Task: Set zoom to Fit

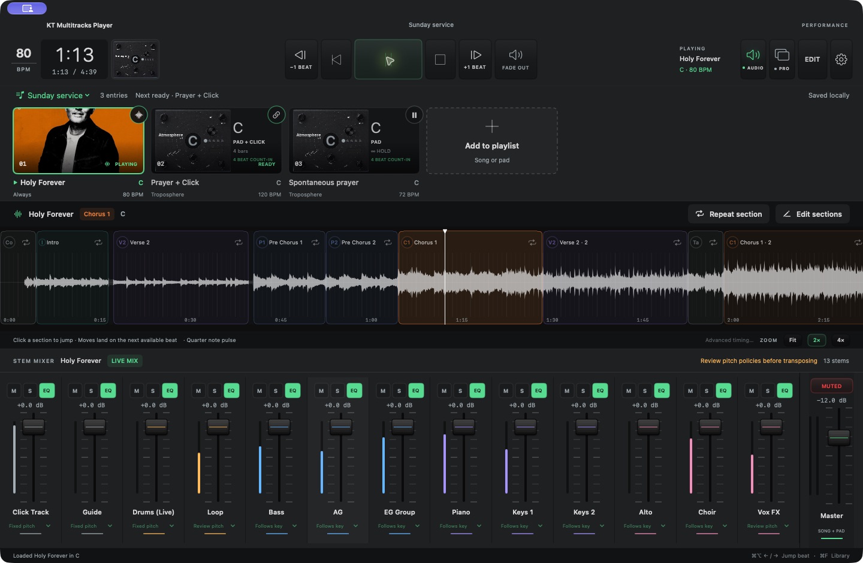Action: tap(792, 340)
